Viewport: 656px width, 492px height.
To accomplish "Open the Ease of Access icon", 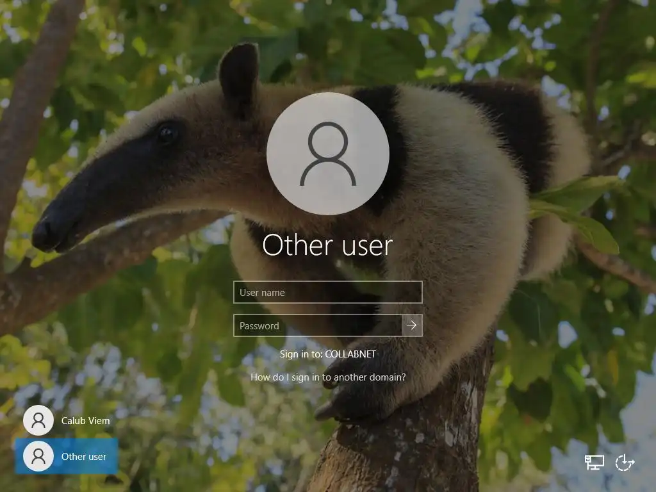I will click(625, 463).
